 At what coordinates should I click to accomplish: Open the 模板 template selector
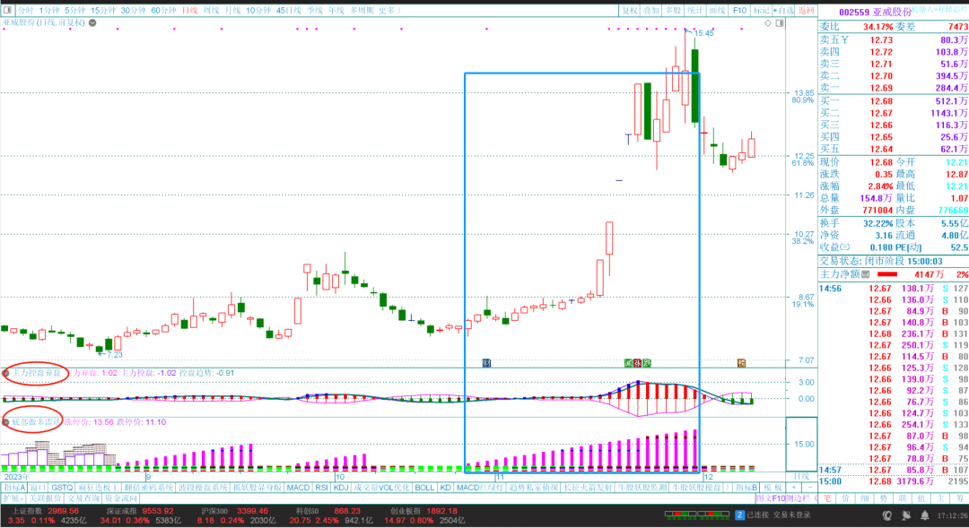tap(773, 488)
